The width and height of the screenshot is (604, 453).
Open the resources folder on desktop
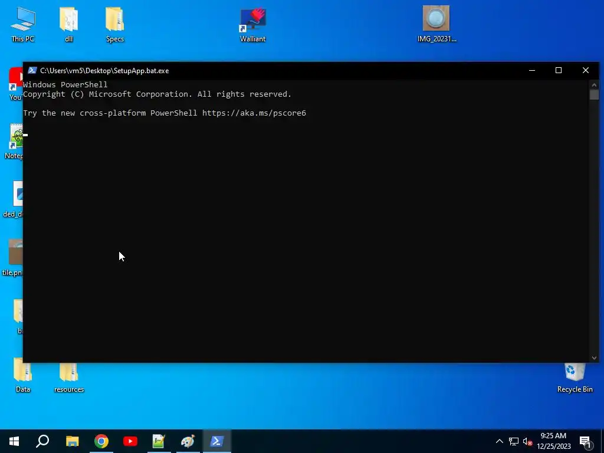point(69,377)
